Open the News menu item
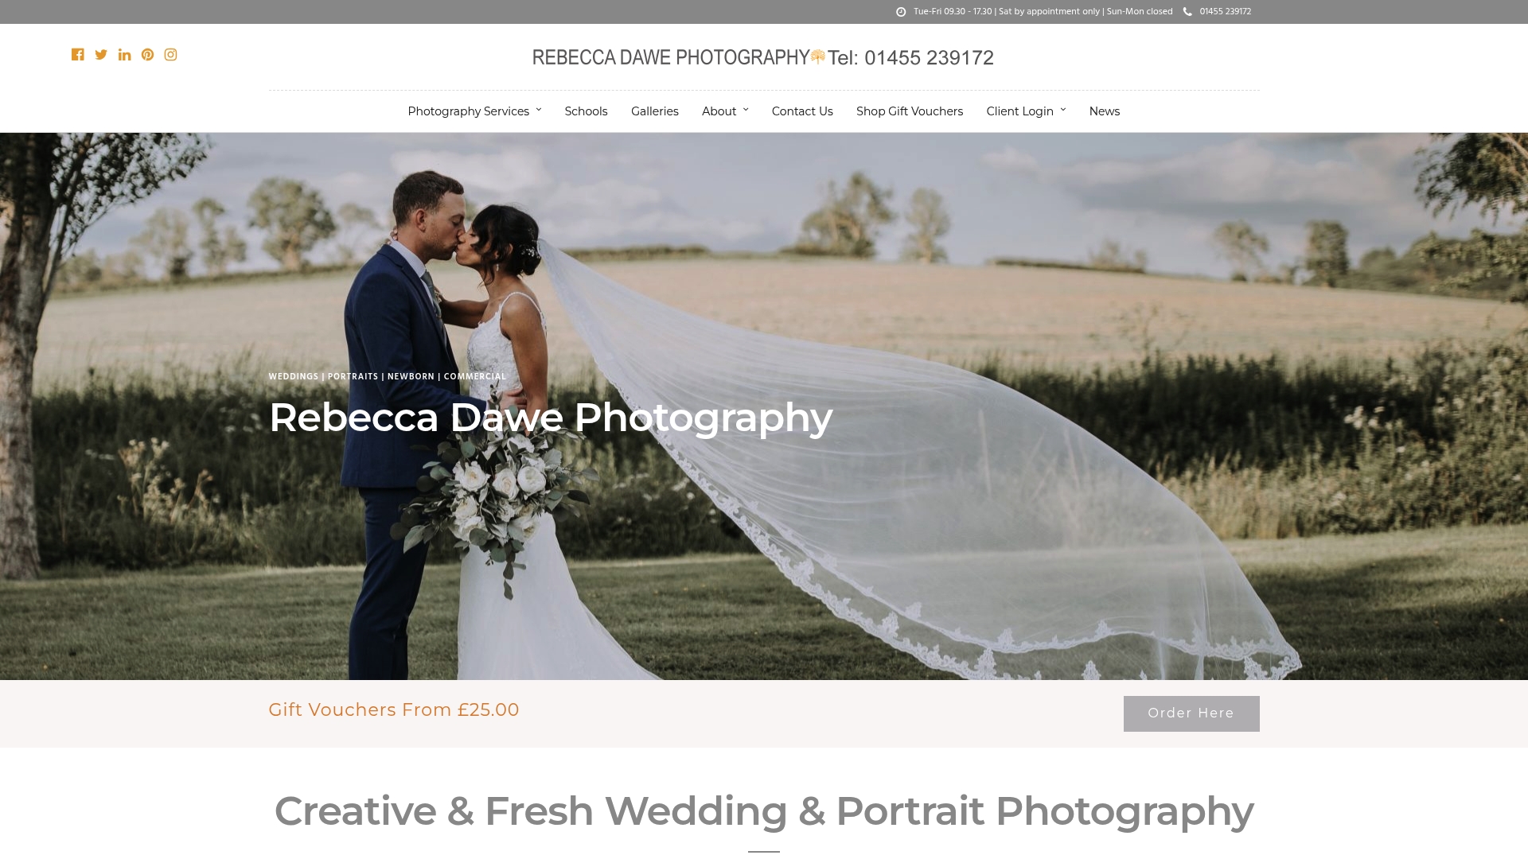 (x=1104, y=111)
